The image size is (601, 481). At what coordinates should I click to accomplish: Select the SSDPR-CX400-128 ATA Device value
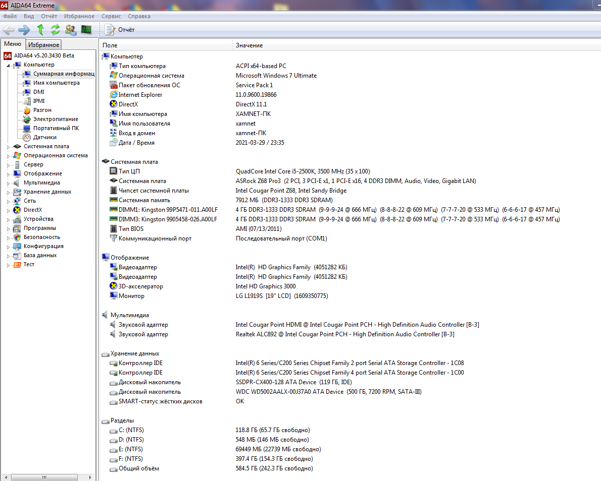(x=293, y=382)
